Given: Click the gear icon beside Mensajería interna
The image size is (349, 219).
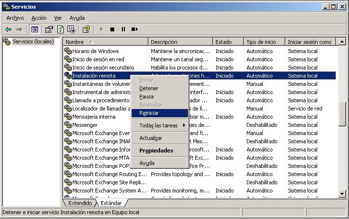Looking at the screenshot, I should tap(67, 117).
